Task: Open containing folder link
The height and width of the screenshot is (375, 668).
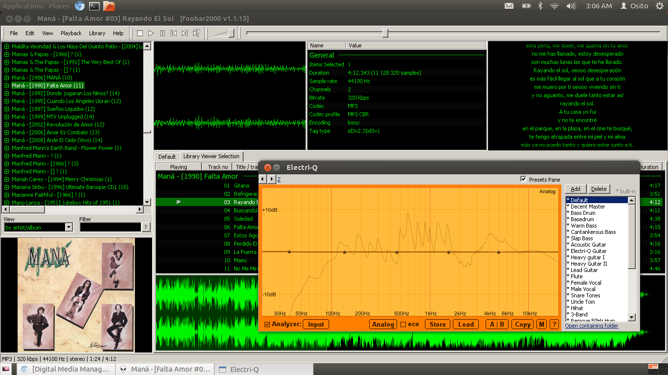Action: 592,326
